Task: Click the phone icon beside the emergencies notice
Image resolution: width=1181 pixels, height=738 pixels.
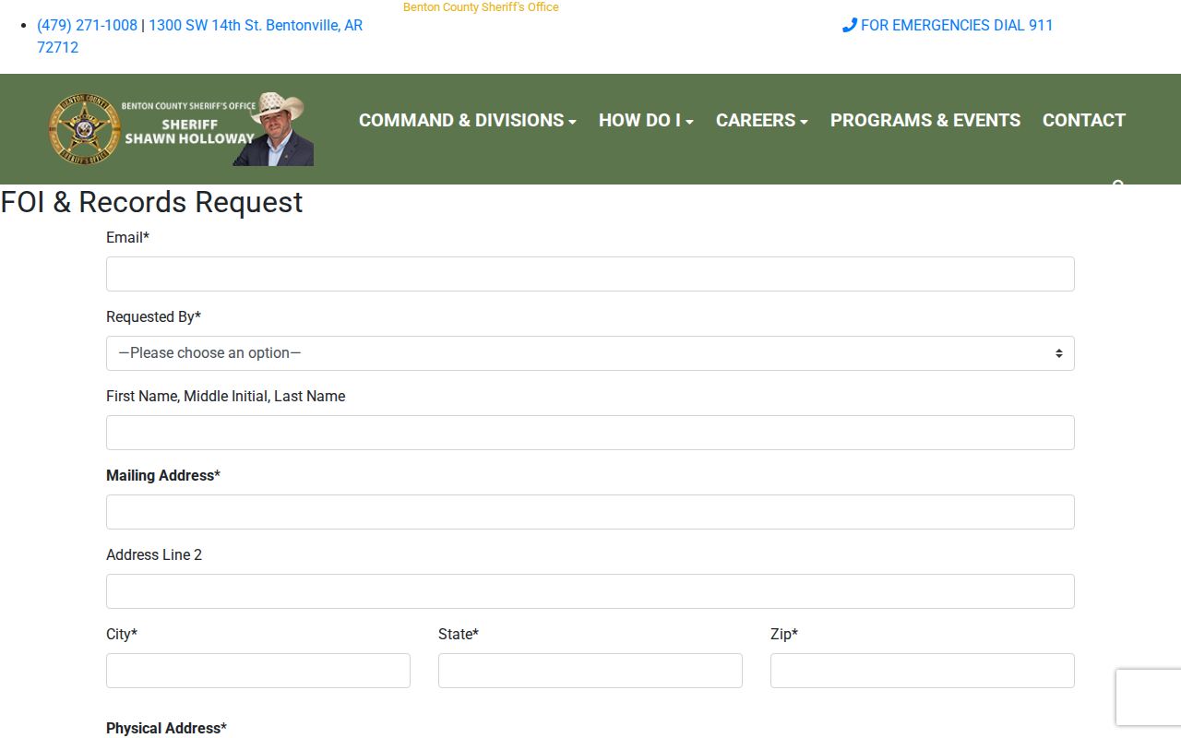Action: pyautogui.click(x=850, y=26)
